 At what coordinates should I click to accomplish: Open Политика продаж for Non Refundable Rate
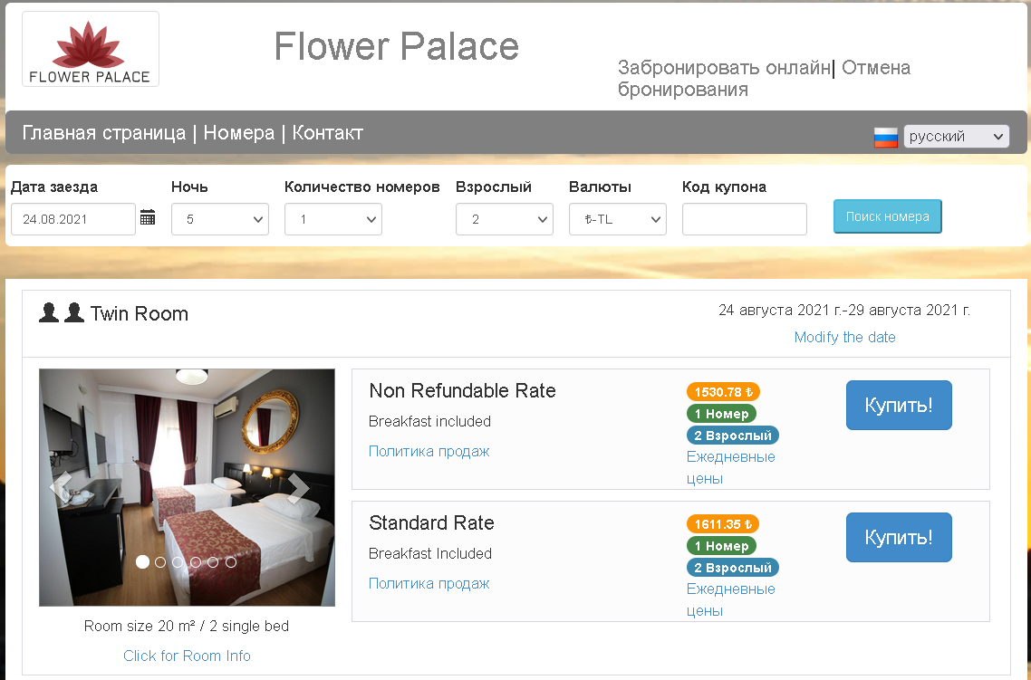click(429, 451)
